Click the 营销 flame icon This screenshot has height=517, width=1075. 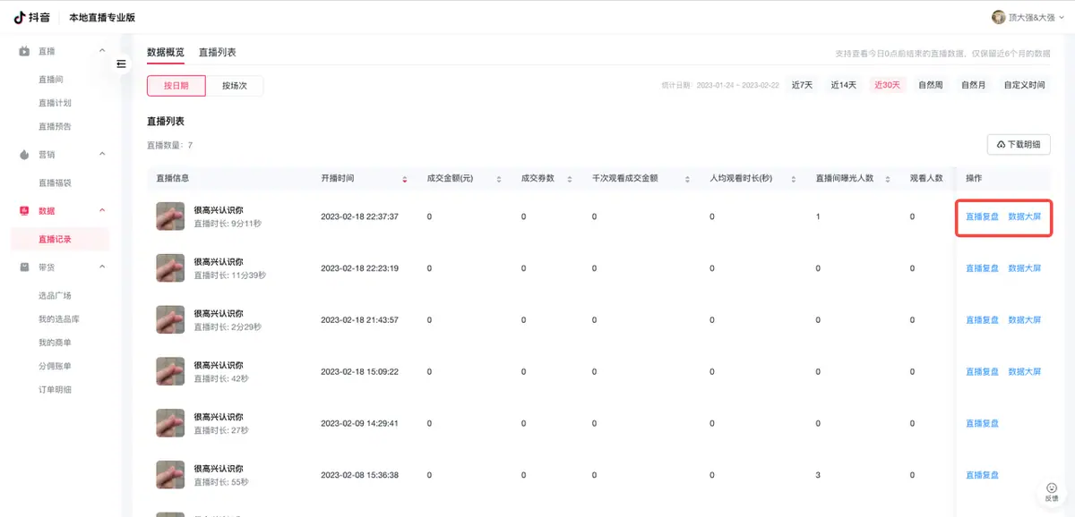[25, 154]
